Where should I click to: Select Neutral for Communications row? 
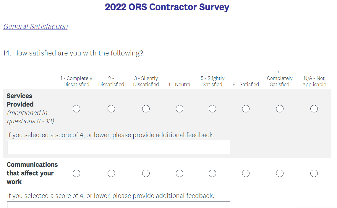pos(179,173)
